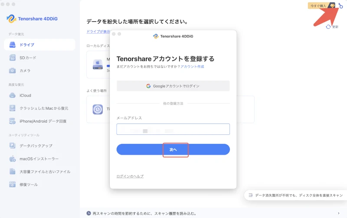
Task: Click the SD card icon
Action: click(13, 58)
